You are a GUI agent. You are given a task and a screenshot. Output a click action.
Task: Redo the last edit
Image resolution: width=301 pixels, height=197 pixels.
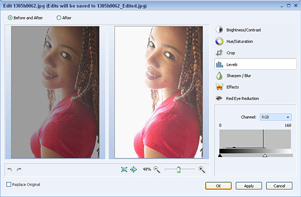click(19, 169)
